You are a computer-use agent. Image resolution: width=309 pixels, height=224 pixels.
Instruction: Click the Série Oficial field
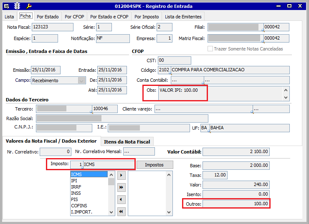(x=165, y=27)
